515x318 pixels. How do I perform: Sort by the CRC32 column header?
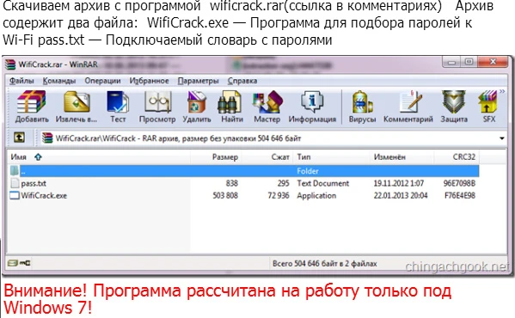point(457,157)
